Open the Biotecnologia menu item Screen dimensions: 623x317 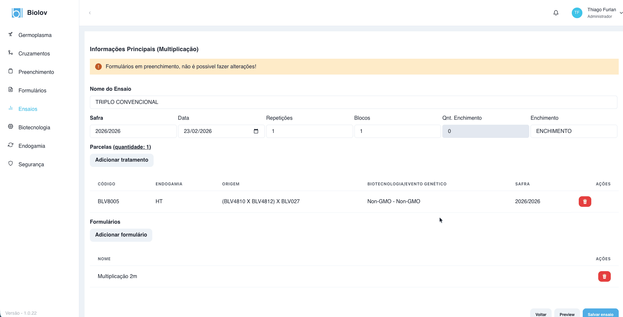[x=34, y=127]
